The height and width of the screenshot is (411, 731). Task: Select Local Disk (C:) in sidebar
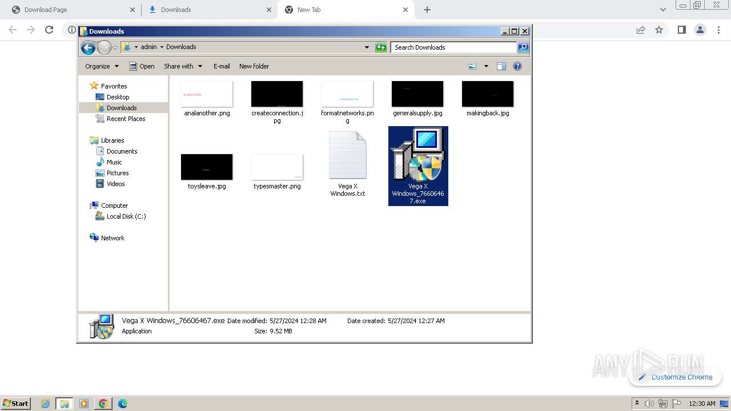tap(126, 216)
